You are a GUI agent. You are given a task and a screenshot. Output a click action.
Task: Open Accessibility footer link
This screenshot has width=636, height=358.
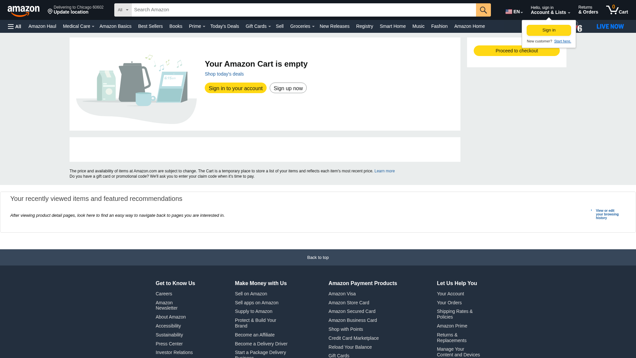coord(168,326)
